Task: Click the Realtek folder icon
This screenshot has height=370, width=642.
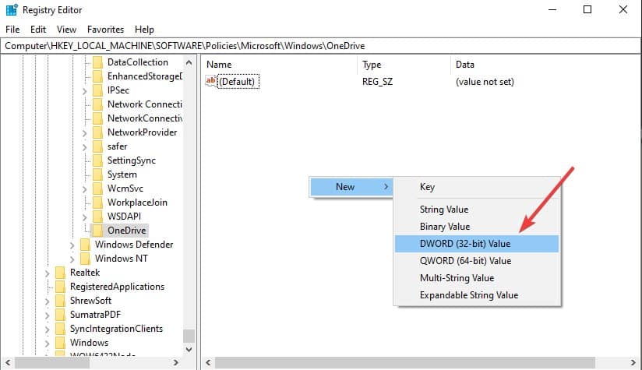Action: coord(60,272)
